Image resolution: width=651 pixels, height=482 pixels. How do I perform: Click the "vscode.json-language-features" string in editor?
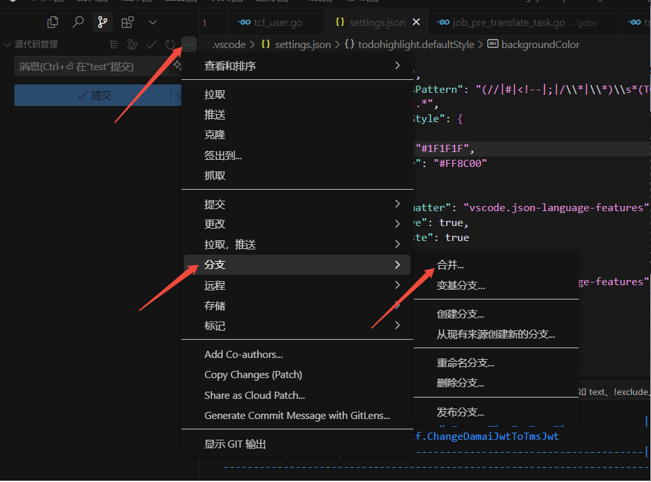pos(555,208)
